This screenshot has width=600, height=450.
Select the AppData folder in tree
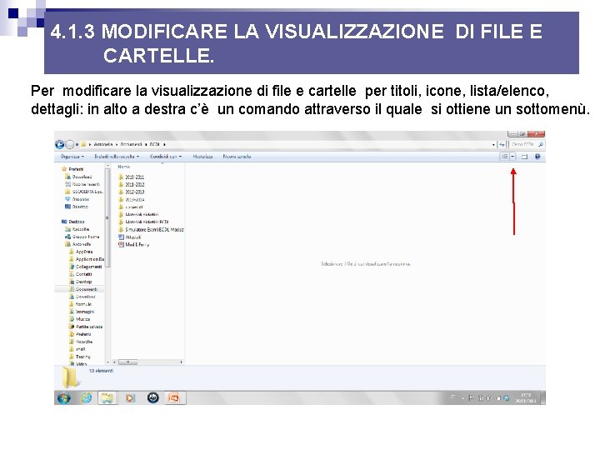coord(81,252)
